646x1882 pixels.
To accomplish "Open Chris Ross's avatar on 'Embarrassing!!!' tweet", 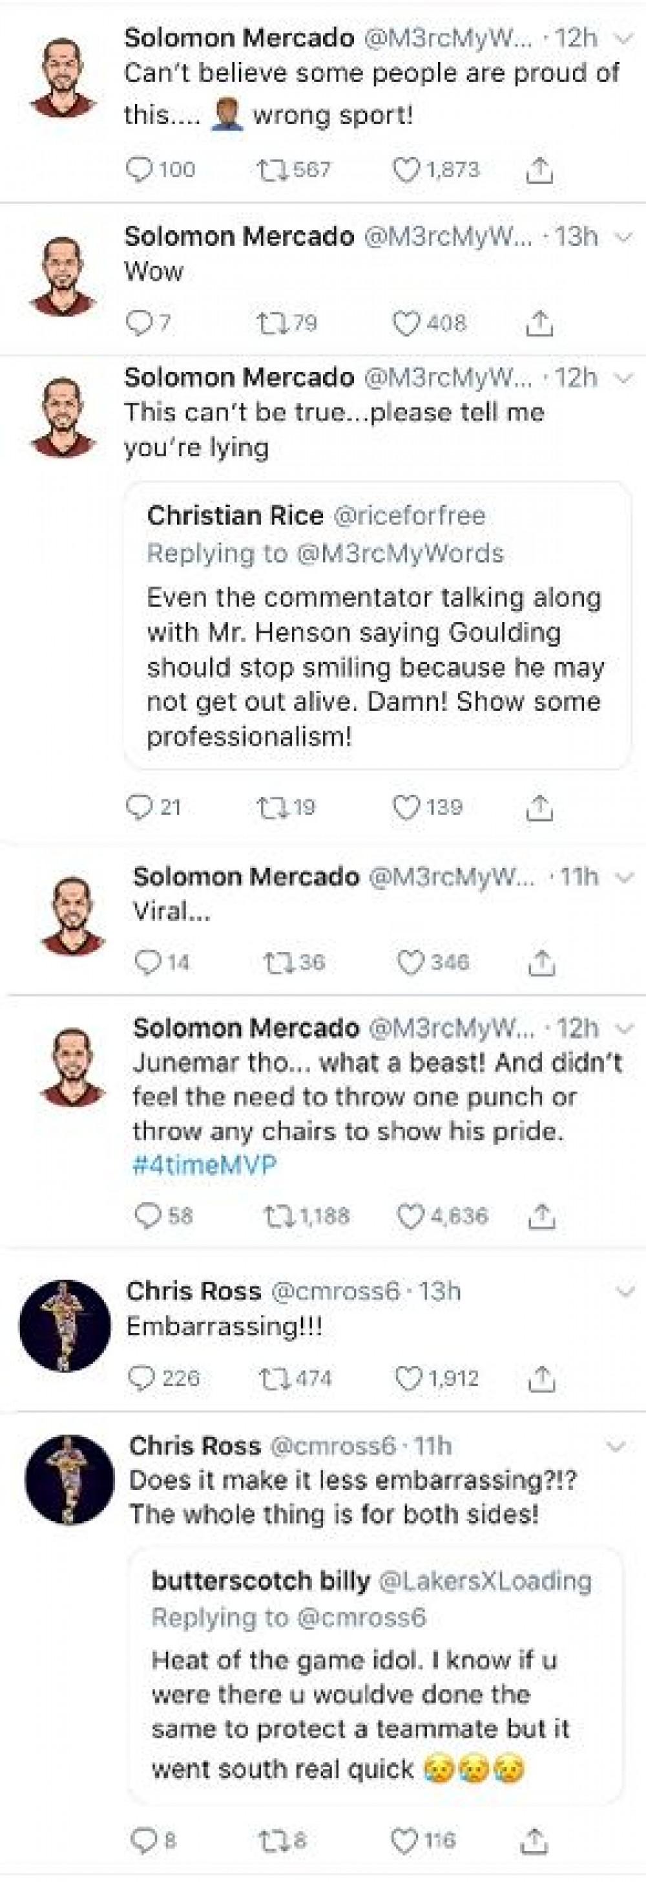I will coord(64,1325).
